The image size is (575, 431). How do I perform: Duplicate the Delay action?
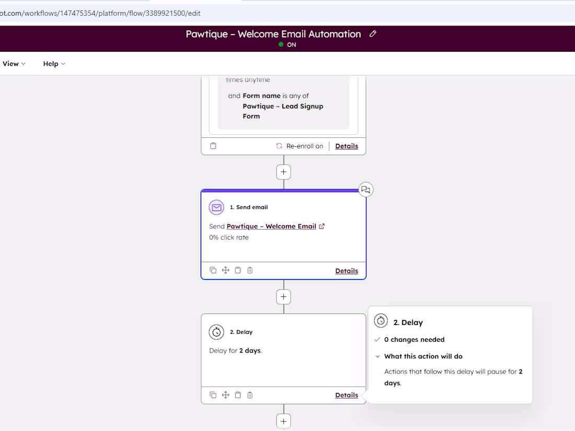pyautogui.click(x=213, y=395)
